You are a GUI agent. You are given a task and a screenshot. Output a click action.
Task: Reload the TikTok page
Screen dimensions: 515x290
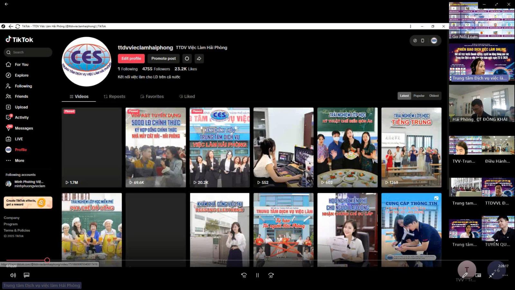(x=18, y=26)
